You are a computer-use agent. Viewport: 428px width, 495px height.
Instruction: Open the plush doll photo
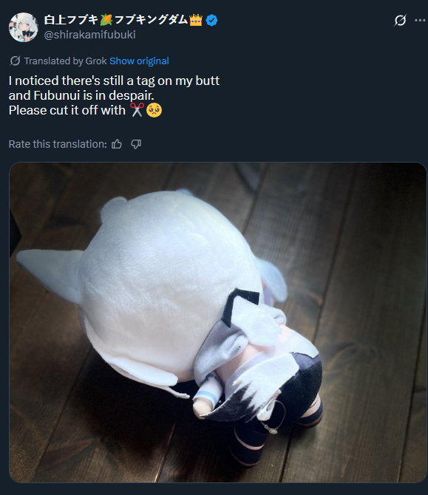(218, 322)
